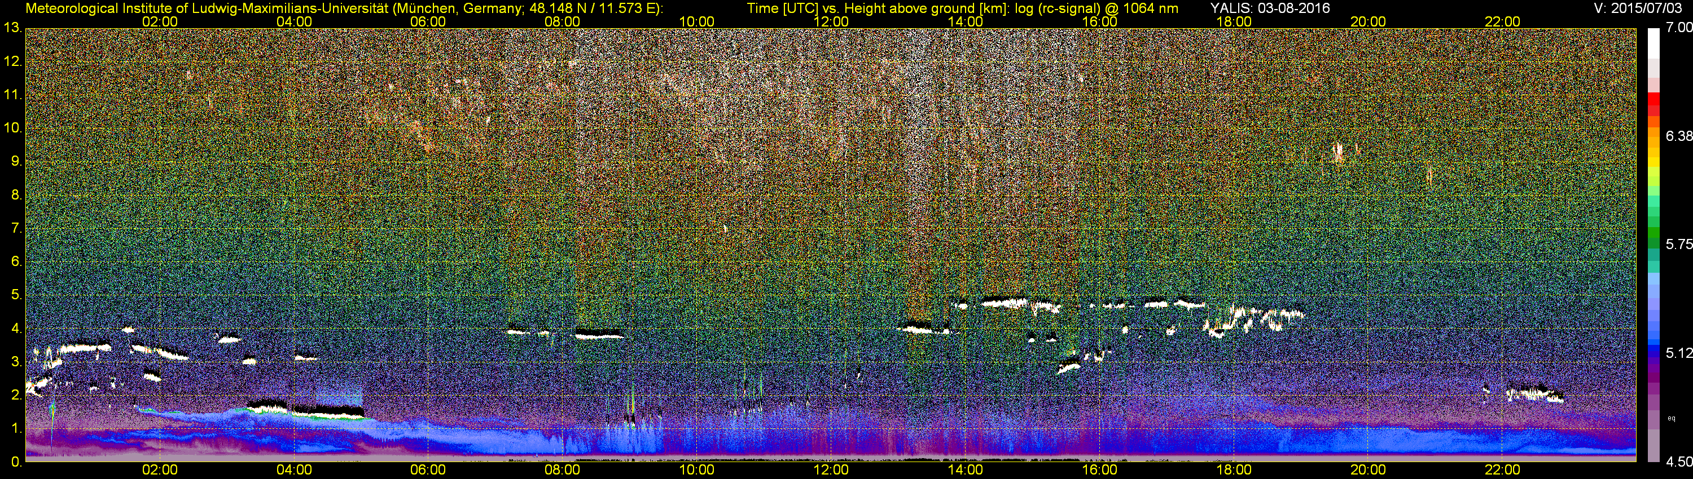Click the 10:00 label on the bottom time axis

point(696,471)
